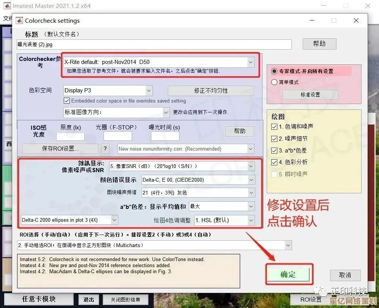
Task: Click 更改会应用到下一次操作 note text
Action: [201, 112]
